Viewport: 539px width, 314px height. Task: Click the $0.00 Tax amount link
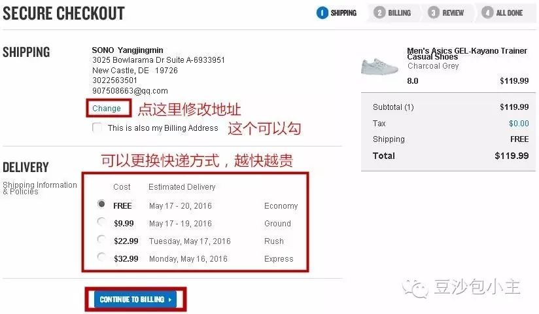pos(519,123)
